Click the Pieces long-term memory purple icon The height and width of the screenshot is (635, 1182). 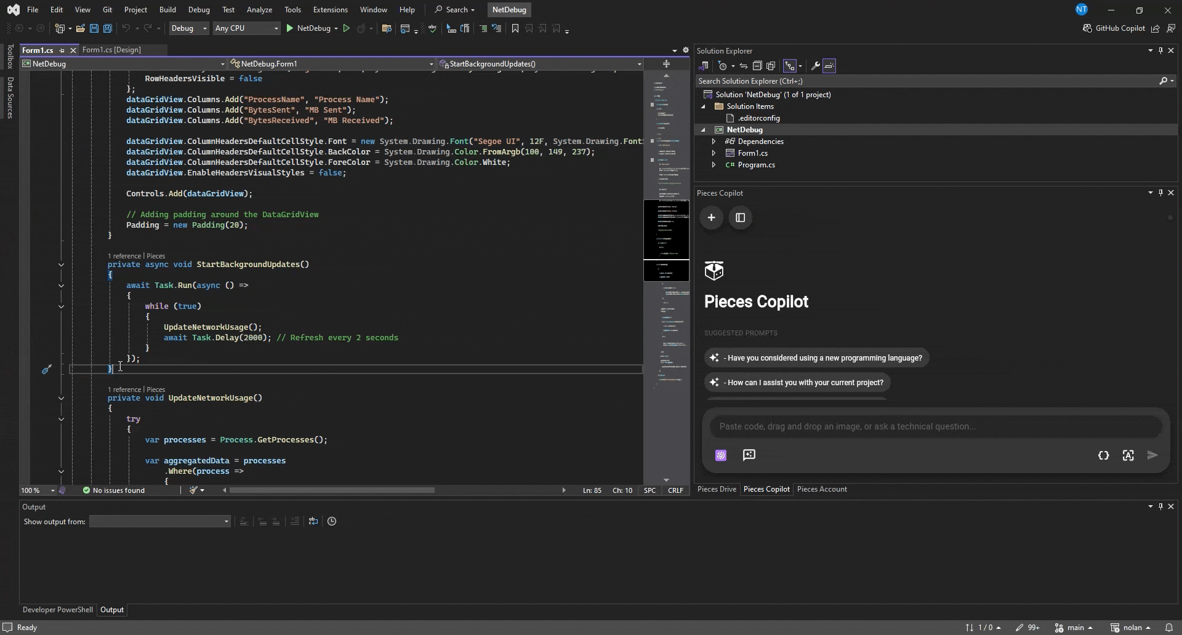click(x=721, y=455)
